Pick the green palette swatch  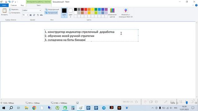[96, 10]
